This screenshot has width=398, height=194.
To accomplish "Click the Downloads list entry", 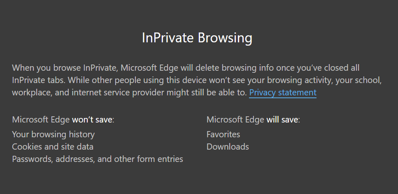I will (x=228, y=147).
